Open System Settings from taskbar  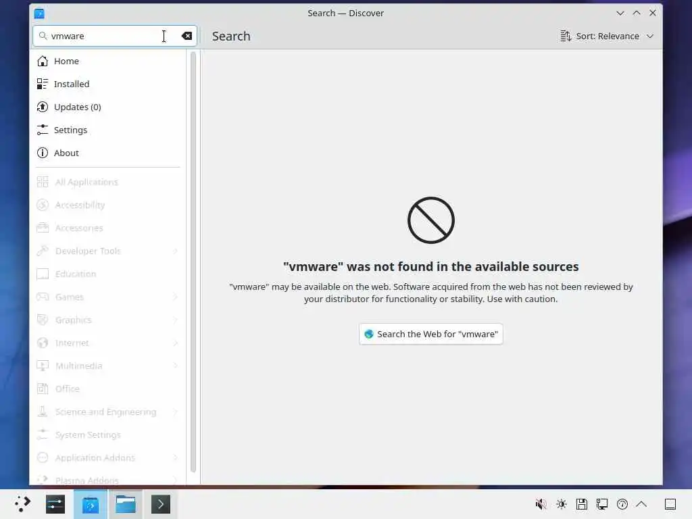click(55, 504)
